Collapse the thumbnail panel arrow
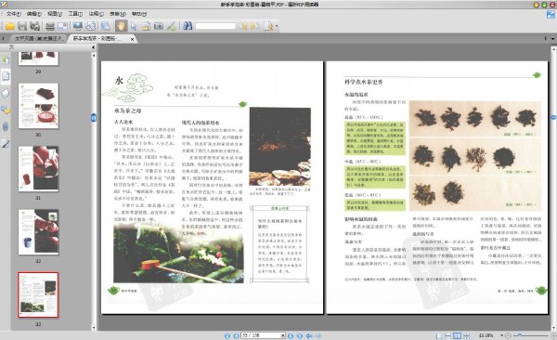Screen dimensions: 557x340 [94, 47]
